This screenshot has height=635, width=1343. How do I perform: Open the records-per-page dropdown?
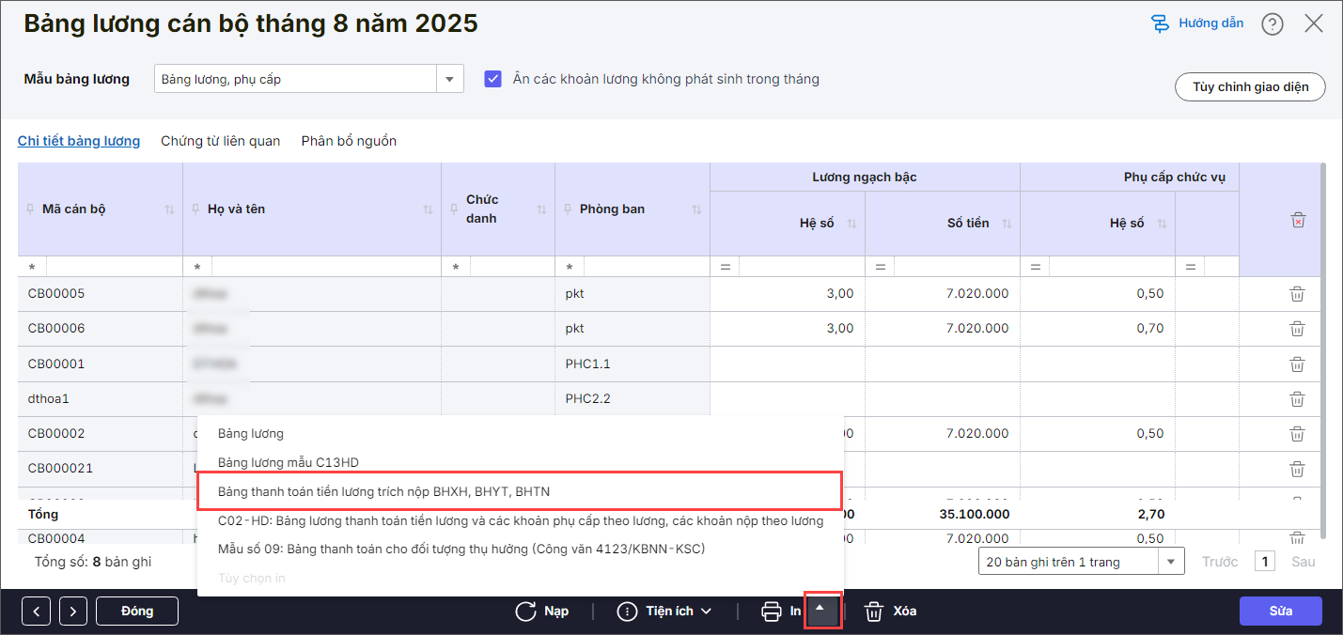pyautogui.click(x=1171, y=562)
